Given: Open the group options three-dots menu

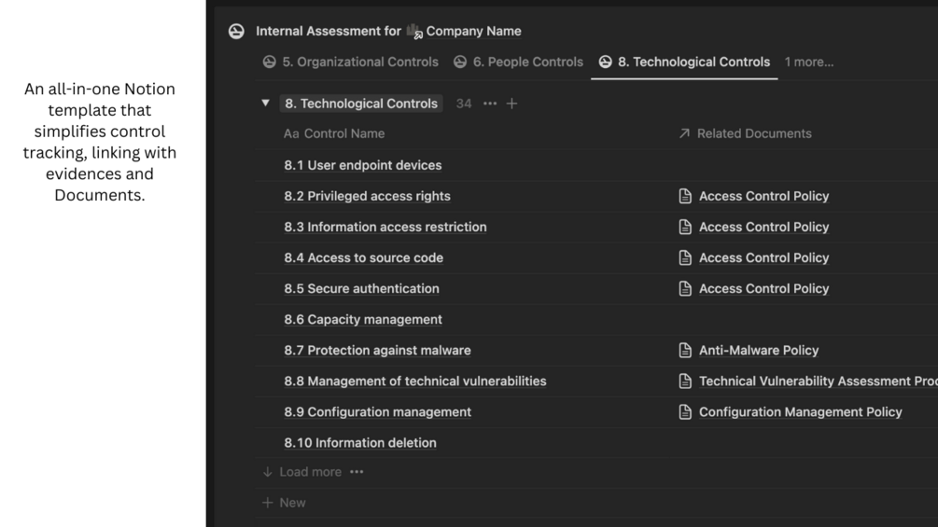Looking at the screenshot, I should [490, 104].
